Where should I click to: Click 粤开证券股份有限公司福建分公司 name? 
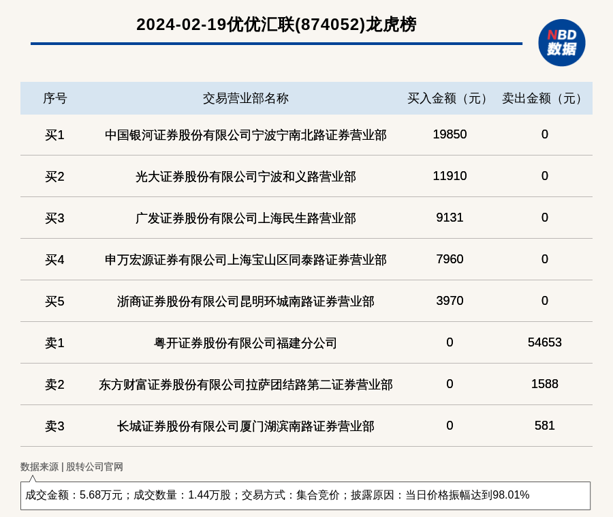tap(245, 343)
